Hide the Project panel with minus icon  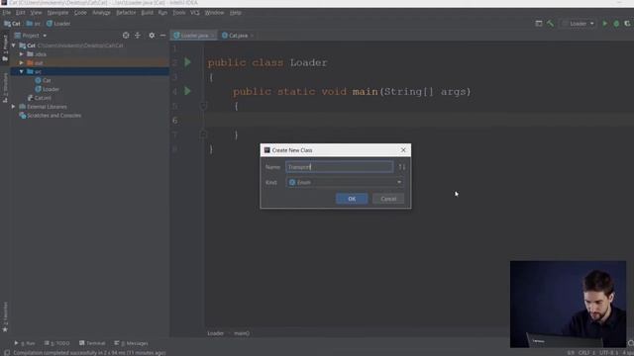[162, 36]
